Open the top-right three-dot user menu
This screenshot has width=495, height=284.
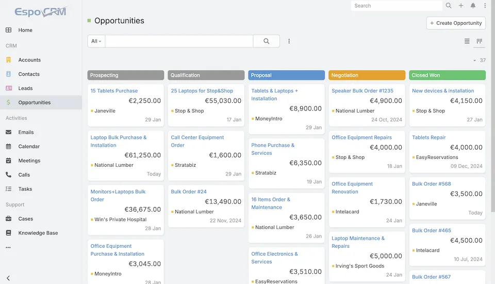pyautogui.click(x=485, y=6)
